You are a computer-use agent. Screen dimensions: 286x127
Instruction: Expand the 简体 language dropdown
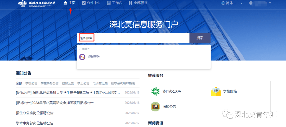pos(242,3)
